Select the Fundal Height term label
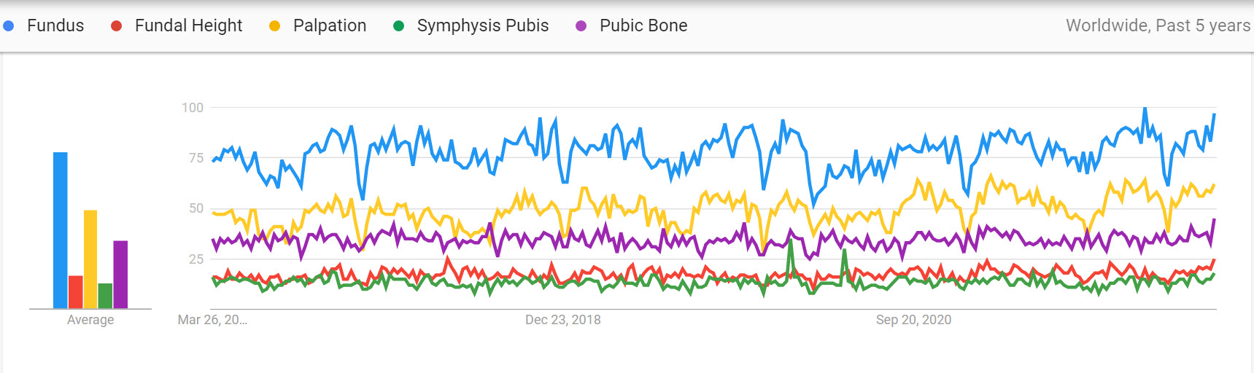Viewport: 1254px width, 373px height. click(188, 25)
